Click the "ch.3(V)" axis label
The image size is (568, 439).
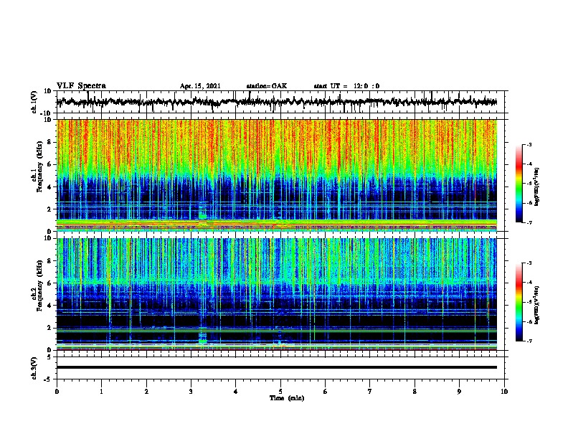(x=34, y=368)
